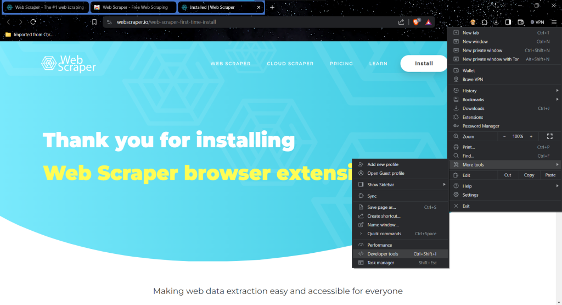Increase zoom with the plus button

pos(531,136)
